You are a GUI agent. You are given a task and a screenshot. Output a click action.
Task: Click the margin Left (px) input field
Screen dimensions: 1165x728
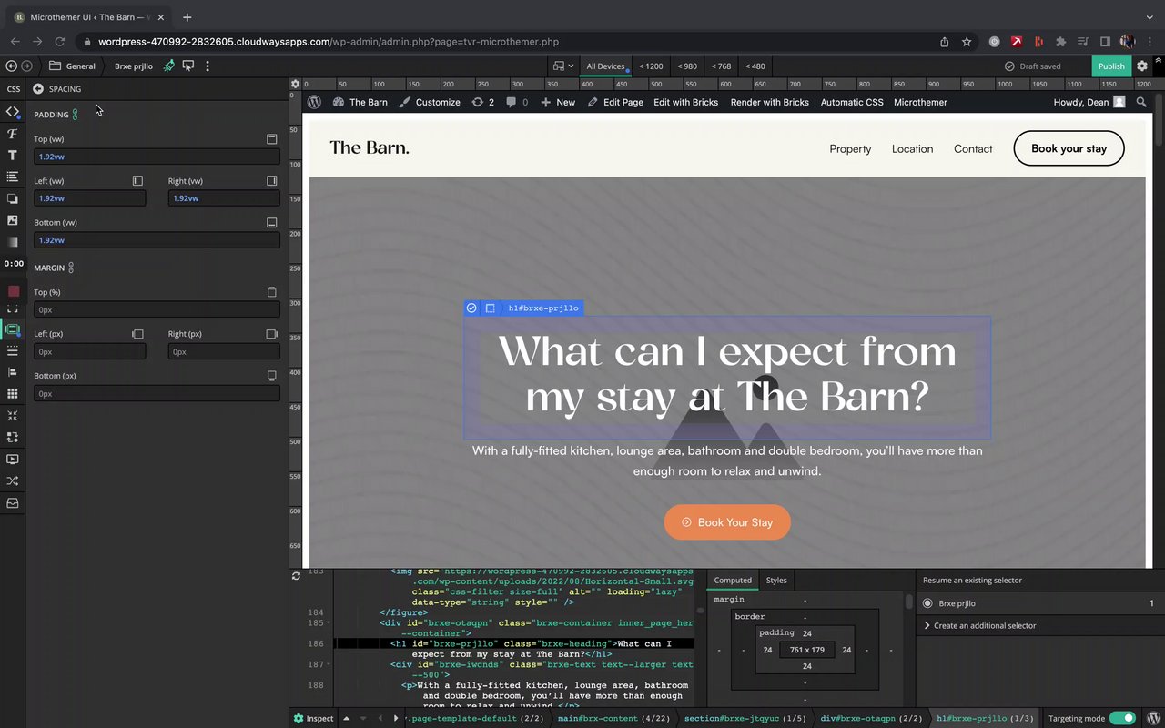[x=89, y=351]
